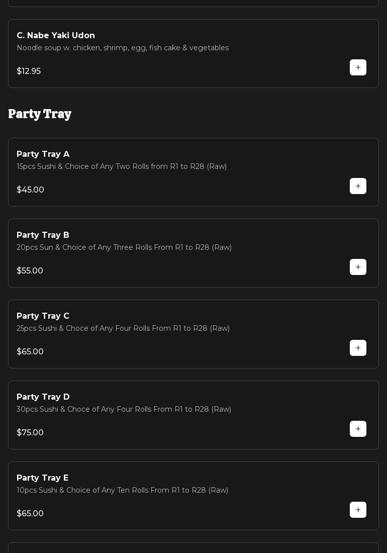The width and height of the screenshot is (387, 553).
Task: Click $75.00 price on Party Tray D
Action: 30,433
